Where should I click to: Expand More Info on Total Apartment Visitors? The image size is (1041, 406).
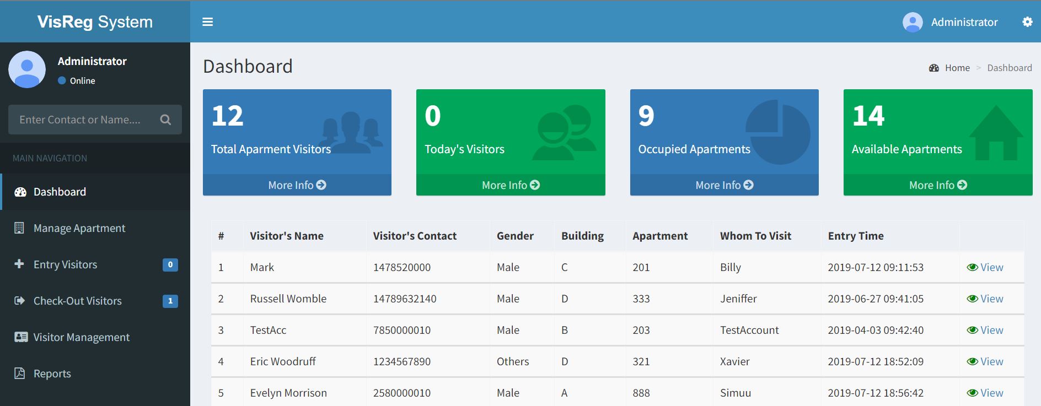[297, 185]
